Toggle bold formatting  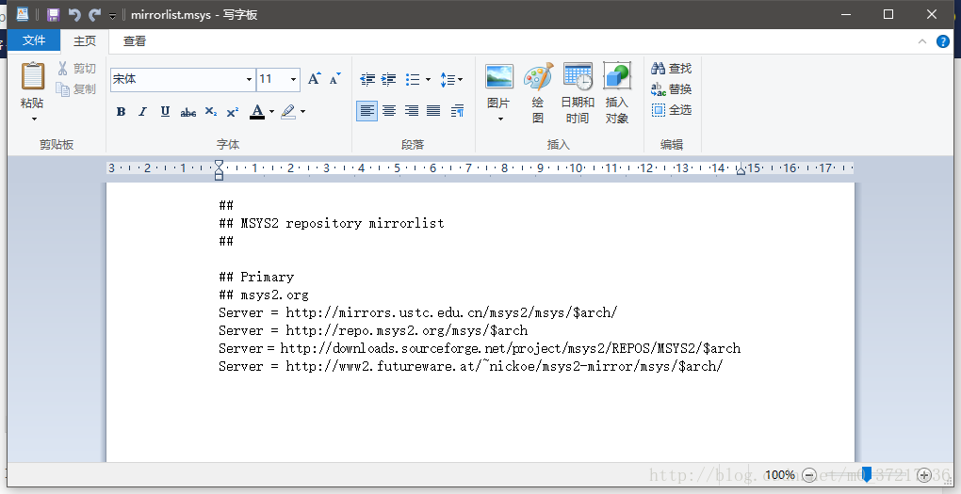coord(121,111)
